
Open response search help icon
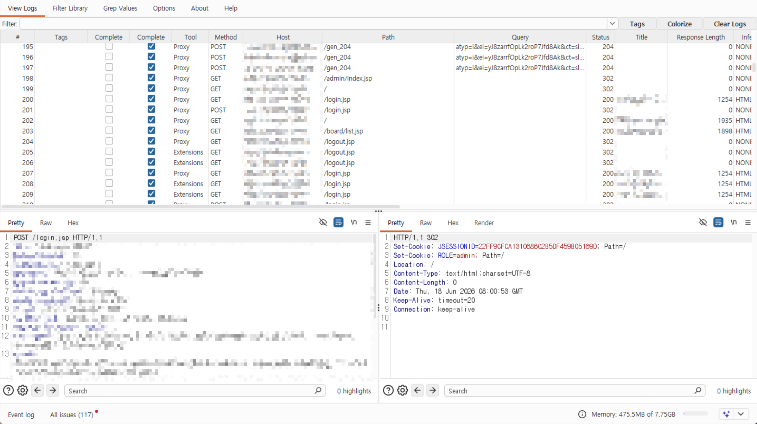coord(388,390)
